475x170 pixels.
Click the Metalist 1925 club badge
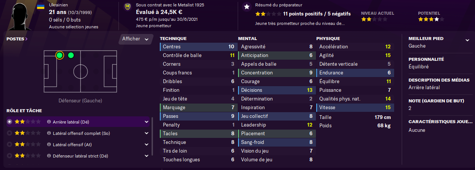click(x=128, y=7)
